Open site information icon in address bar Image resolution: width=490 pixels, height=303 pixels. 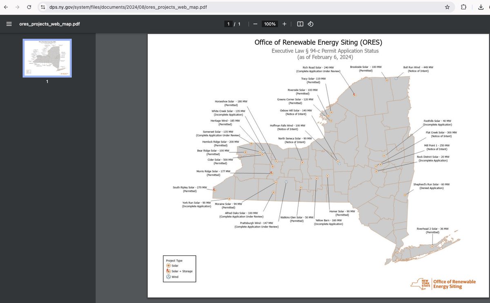tap(43, 7)
